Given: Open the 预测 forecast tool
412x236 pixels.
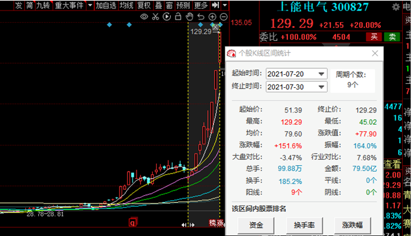Looking at the screenshot, I should coord(183,5).
